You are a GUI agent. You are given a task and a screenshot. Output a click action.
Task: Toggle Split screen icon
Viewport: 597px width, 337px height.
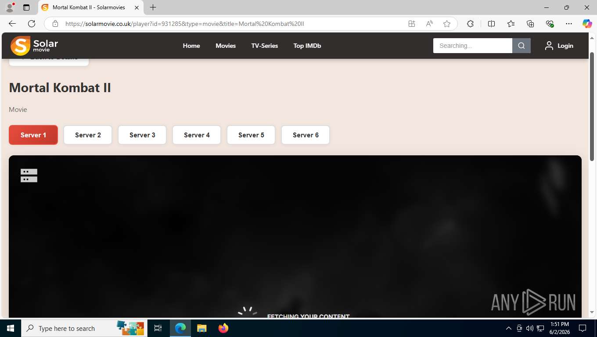(492, 24)
